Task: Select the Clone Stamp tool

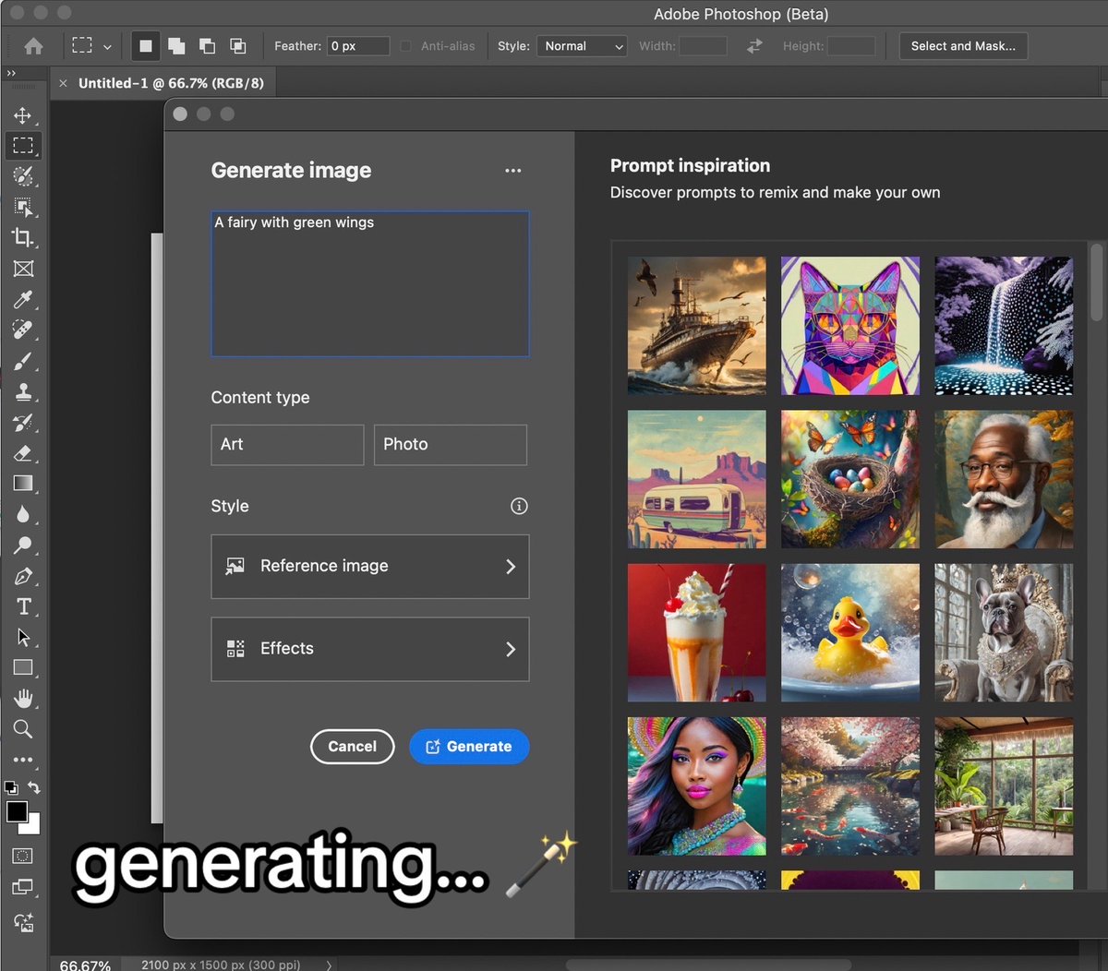Action: pos(23,391)
